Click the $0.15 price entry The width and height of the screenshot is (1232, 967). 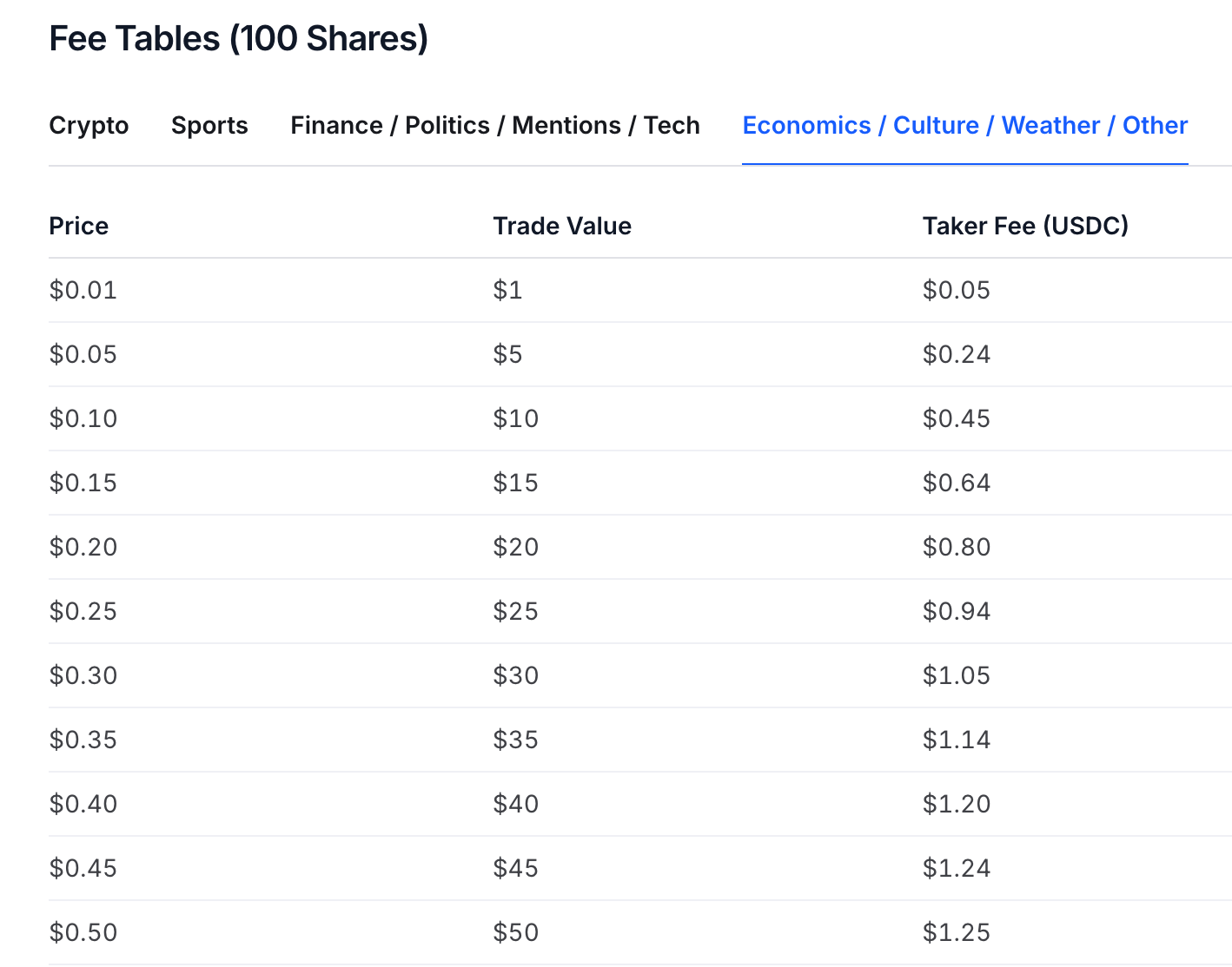coord(83,483)
